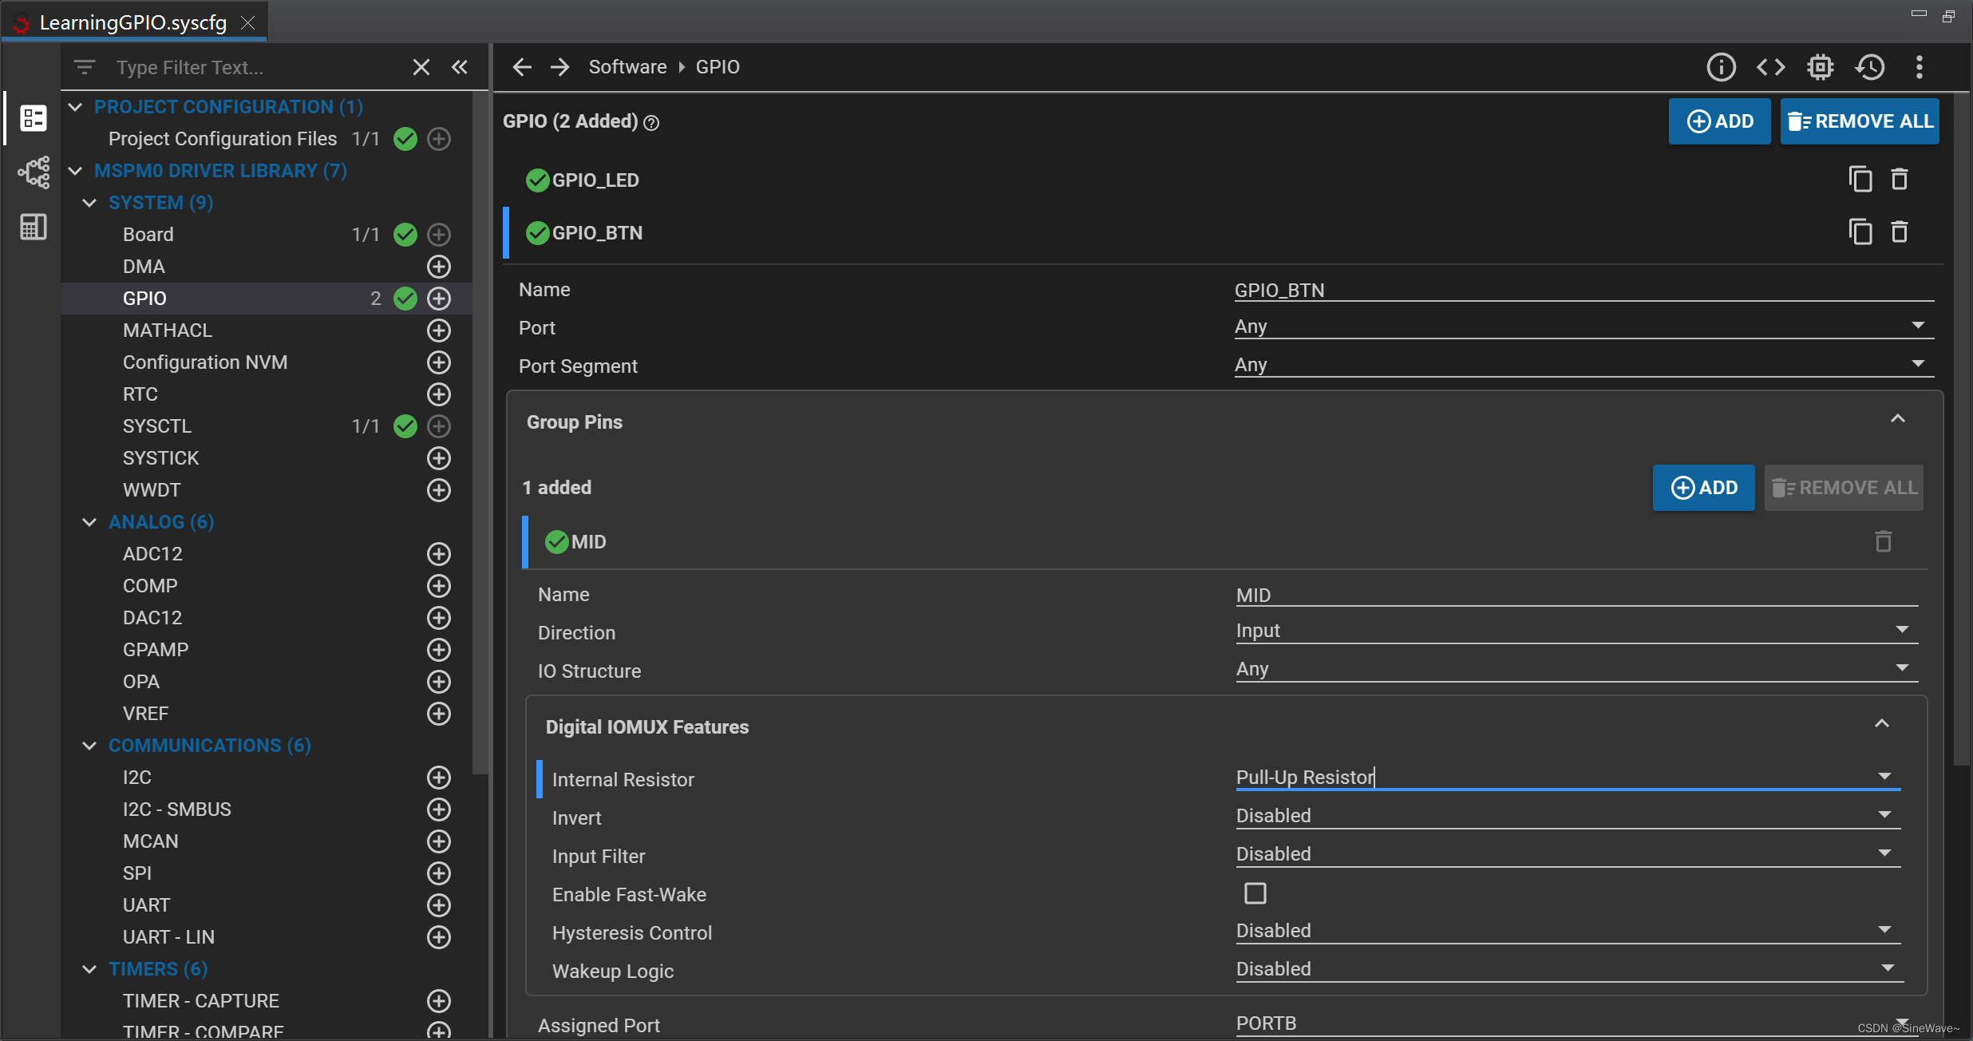
Task: Collapse the ANALOG tree category
Action: [x=89, y=522]
